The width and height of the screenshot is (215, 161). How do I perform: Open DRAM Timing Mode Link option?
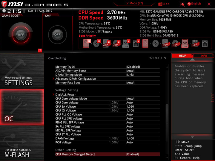pos(130,75)
